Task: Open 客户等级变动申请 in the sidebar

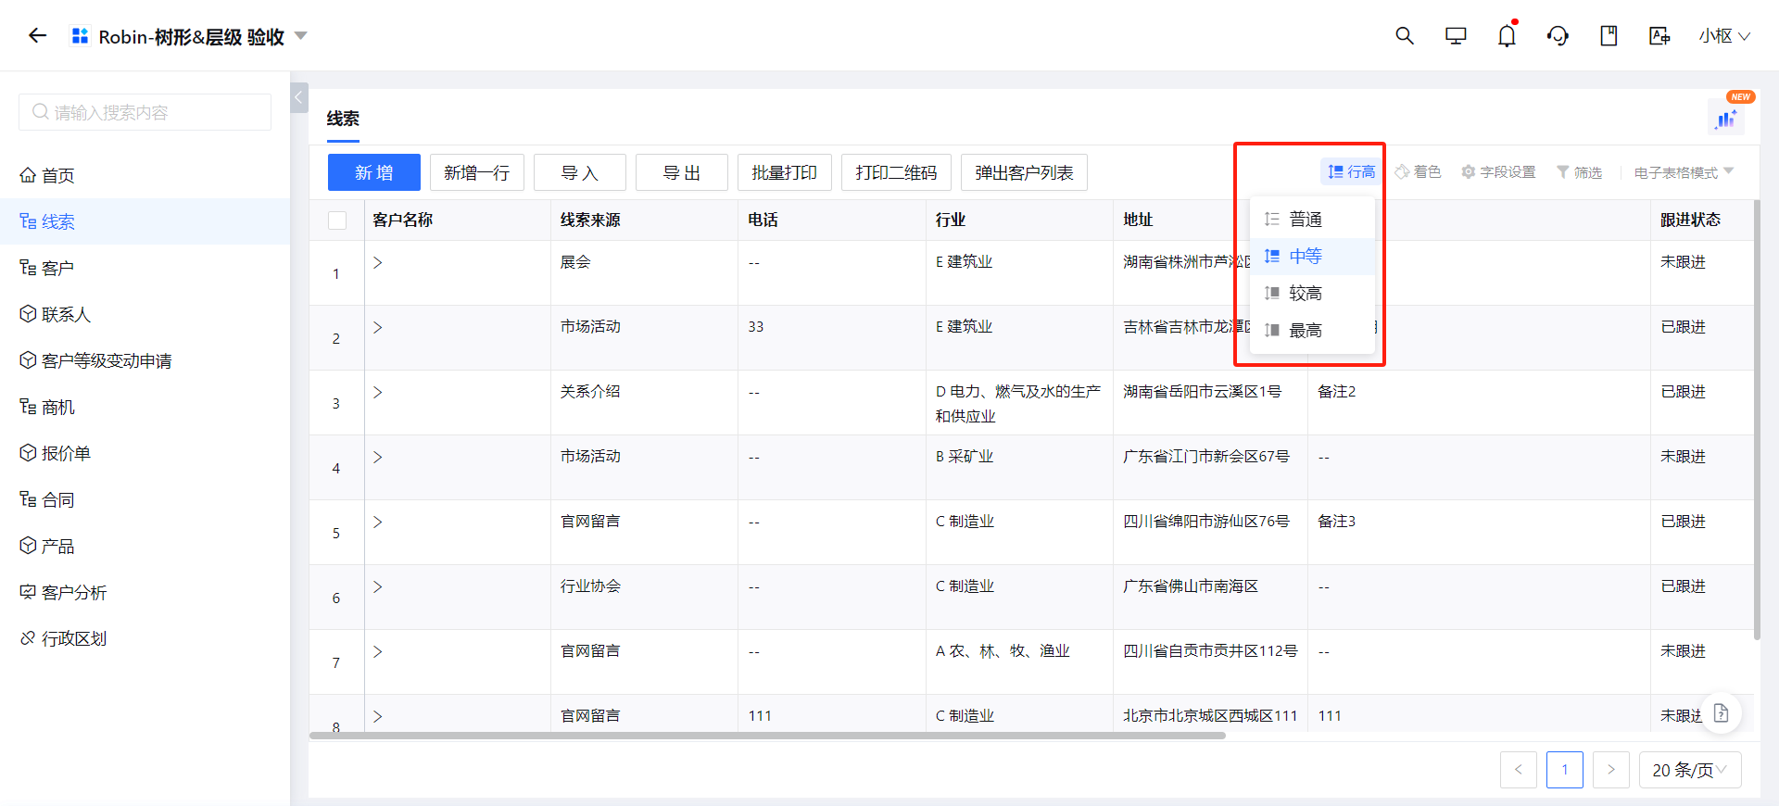Action: pos(145,360)
